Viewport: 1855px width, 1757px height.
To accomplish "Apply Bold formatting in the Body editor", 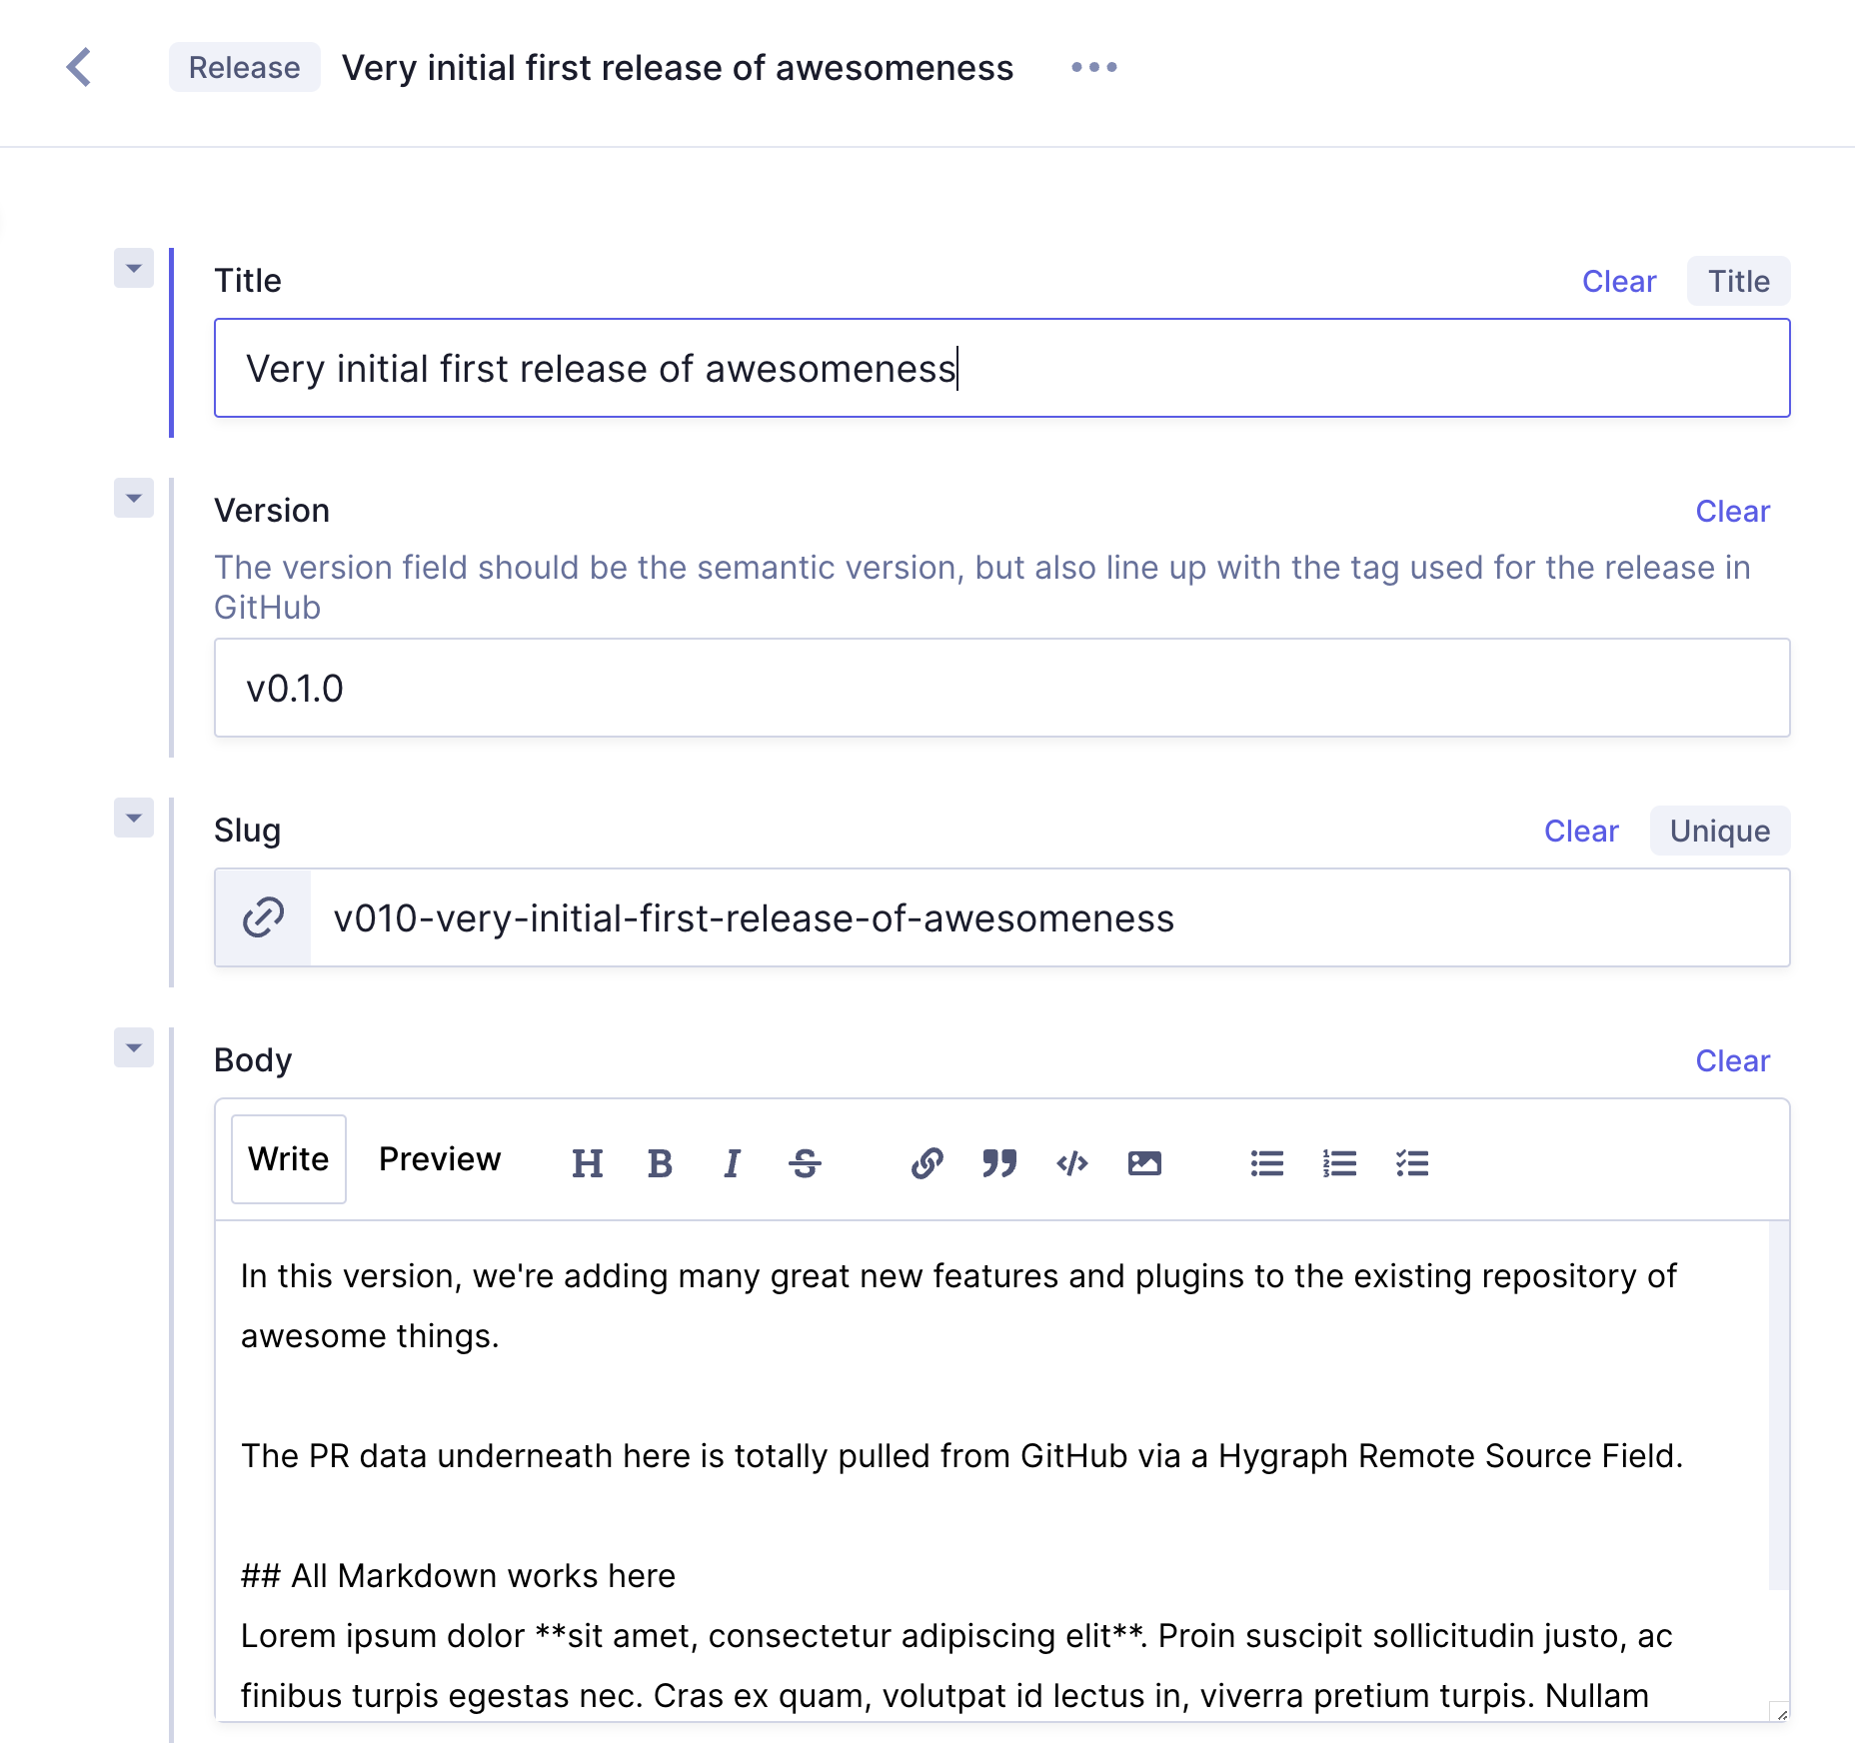I will tap(660, 1161).
